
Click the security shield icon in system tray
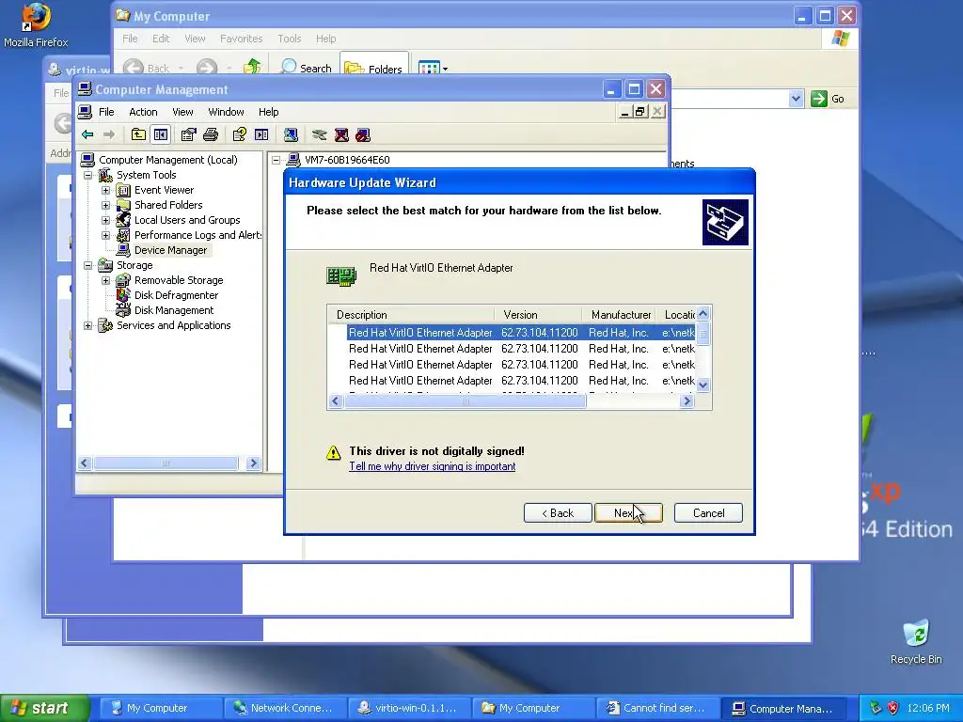(x=893, y=708)
